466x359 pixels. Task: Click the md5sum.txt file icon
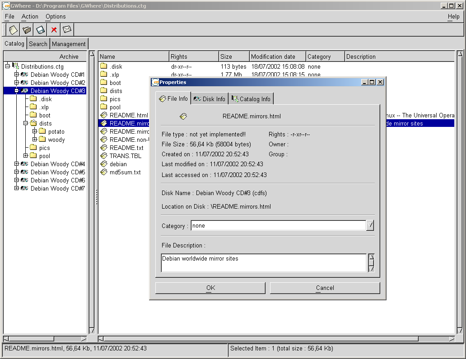pyautogui.click(x=104, y=172)
